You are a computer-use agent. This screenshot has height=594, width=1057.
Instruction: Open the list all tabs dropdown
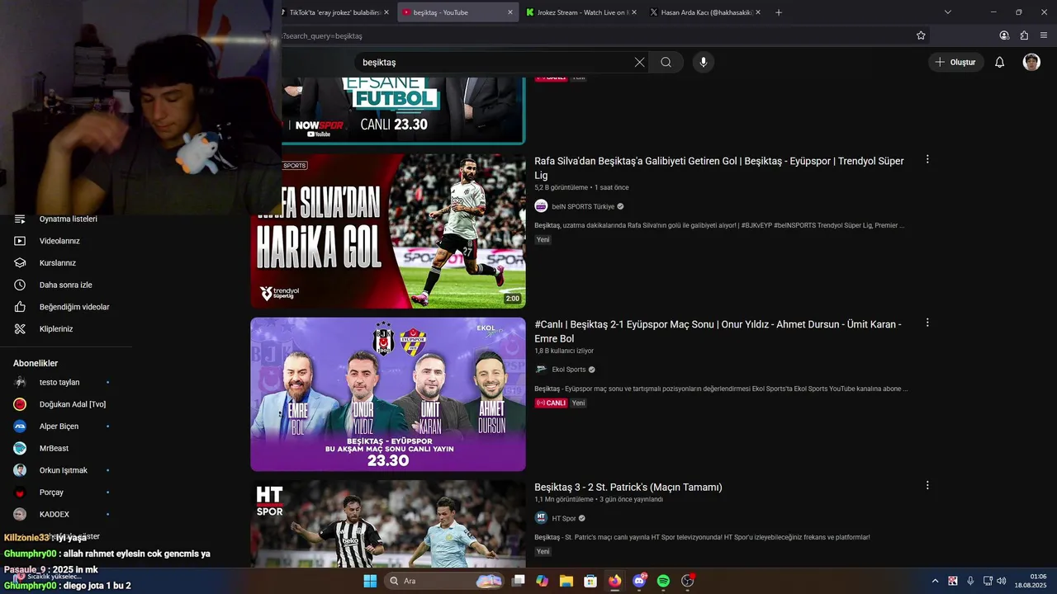tap(947, 12)
